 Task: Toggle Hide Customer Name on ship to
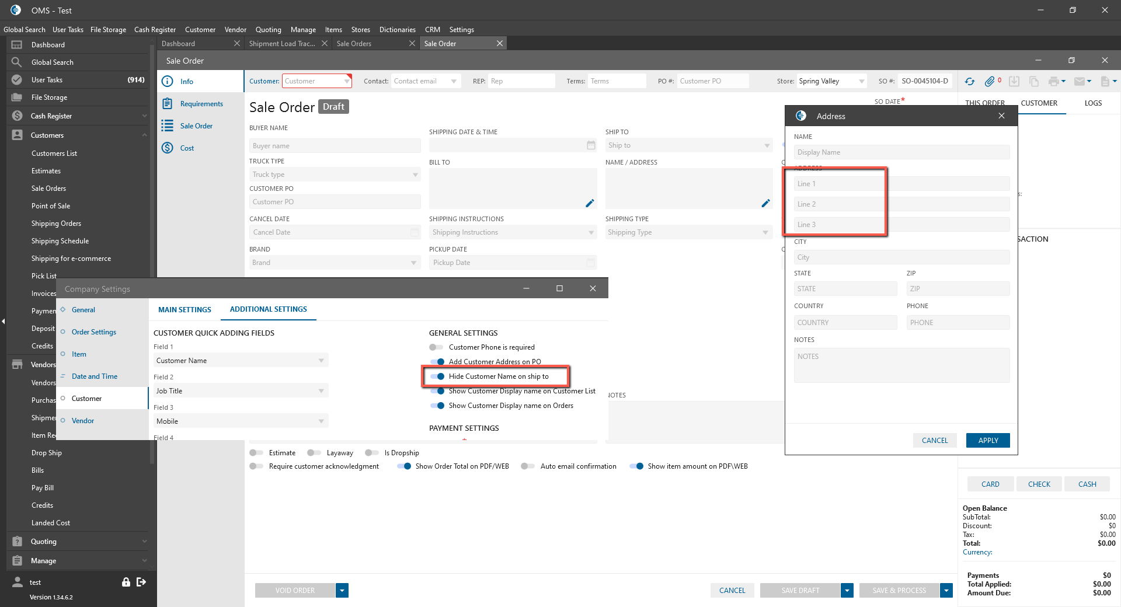tap(437, 376)
